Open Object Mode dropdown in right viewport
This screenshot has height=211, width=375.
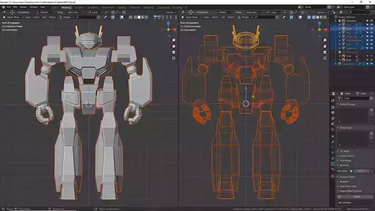[191, 17]
